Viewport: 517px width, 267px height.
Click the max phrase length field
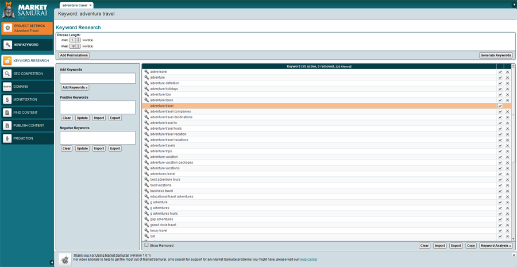pyautogui.click(x=73, y=46)
